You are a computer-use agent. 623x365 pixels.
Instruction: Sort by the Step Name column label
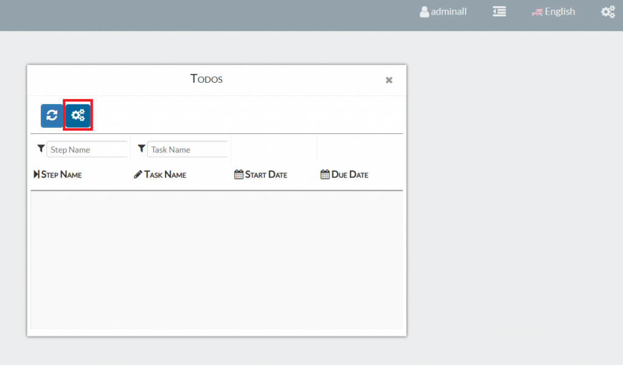coord(61,175)
